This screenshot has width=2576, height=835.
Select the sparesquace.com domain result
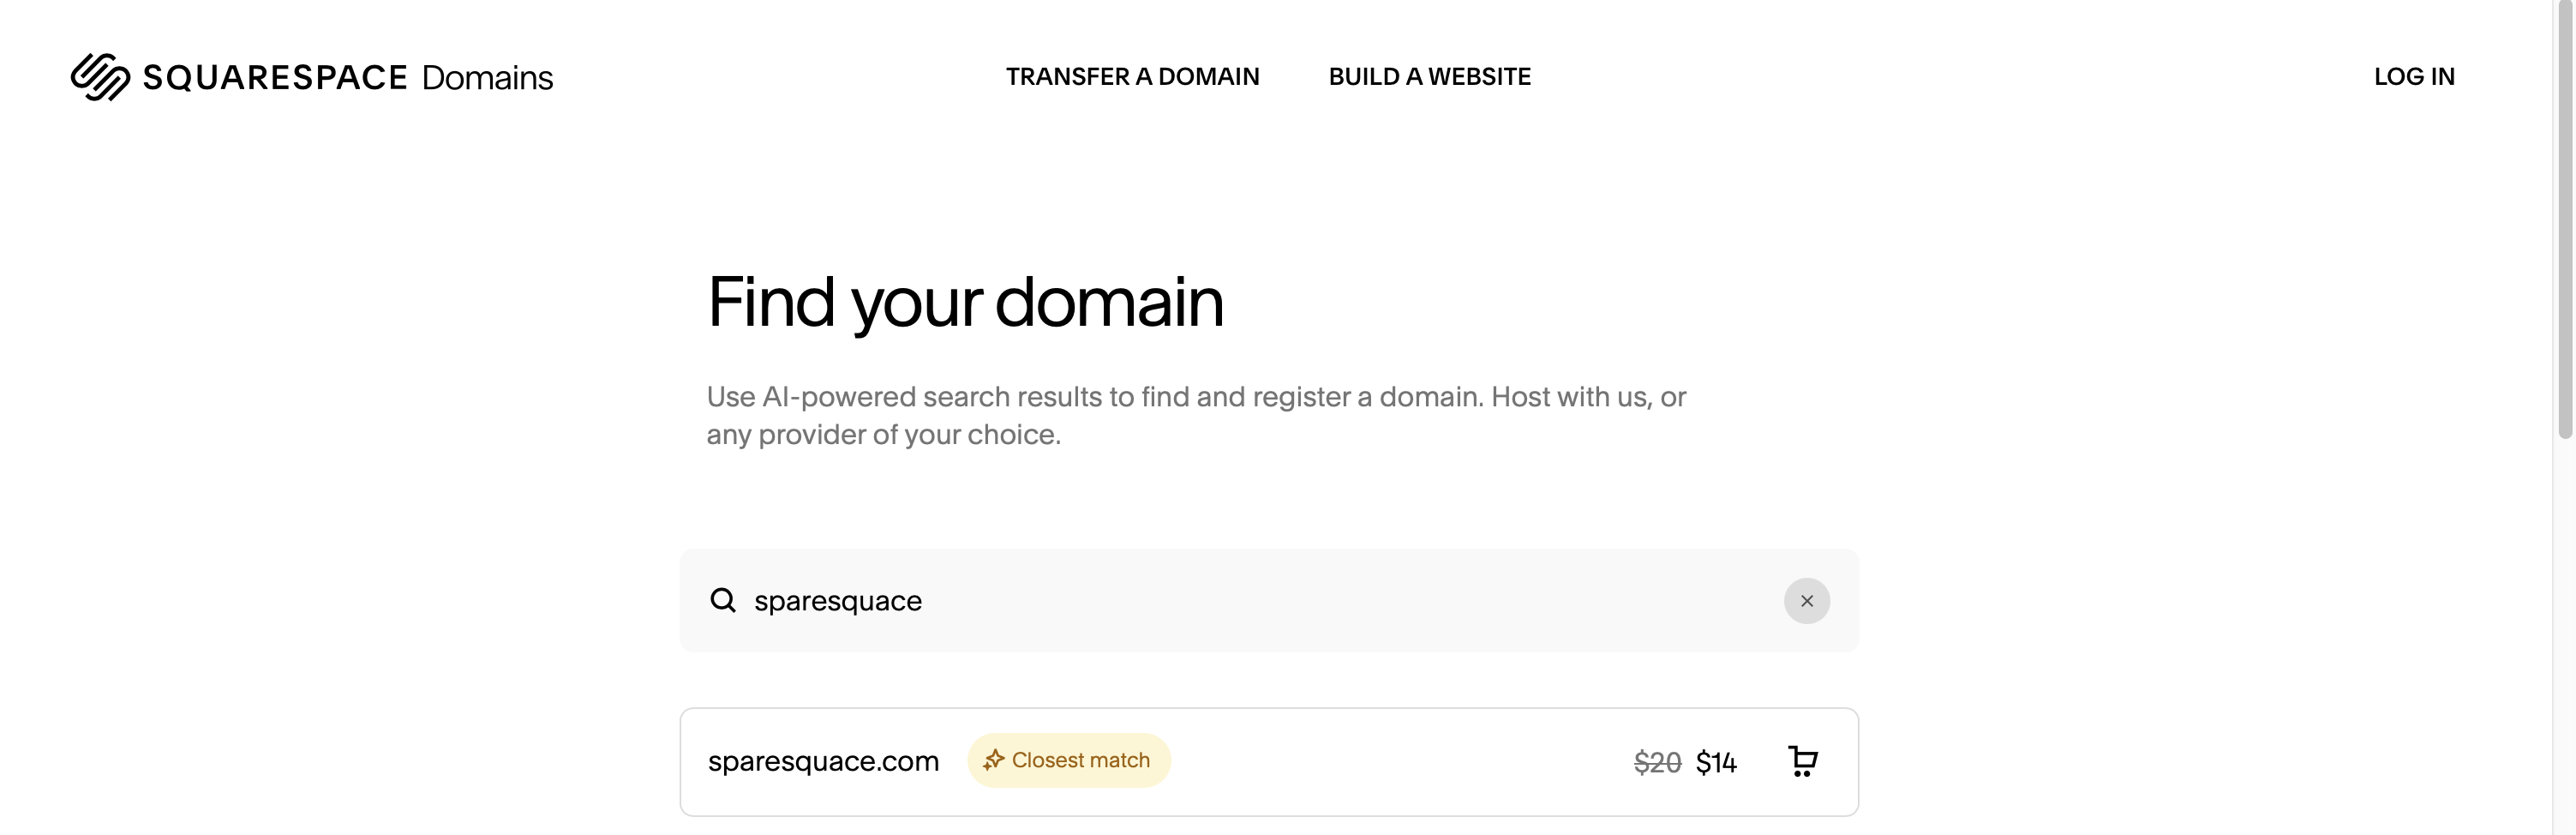823,761
